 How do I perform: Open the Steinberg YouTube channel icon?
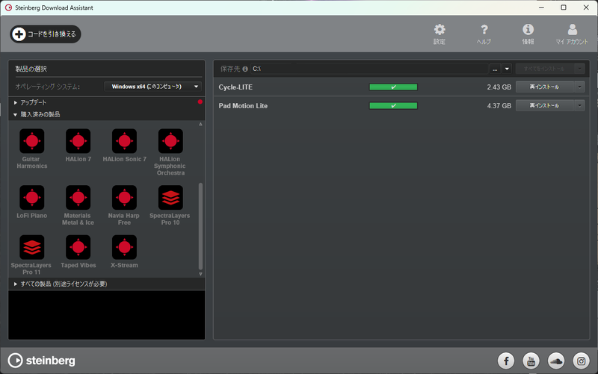tap(531, 361)
